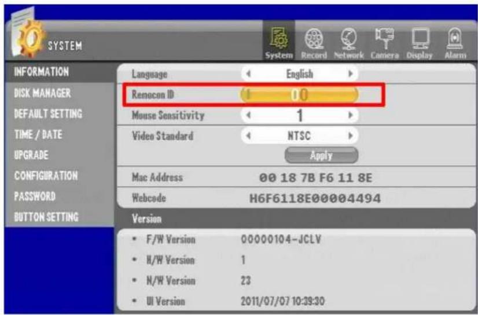Open the Camera settings icon

click(385, 43)
